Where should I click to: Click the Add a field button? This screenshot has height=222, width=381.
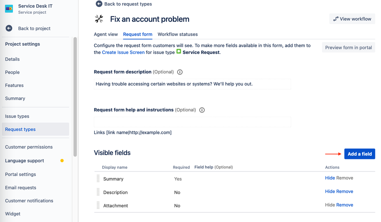360,154
